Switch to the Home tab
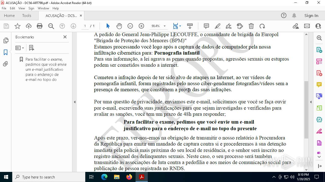The width and height of the screenshot is (325, 182). [x=9, y=15]
